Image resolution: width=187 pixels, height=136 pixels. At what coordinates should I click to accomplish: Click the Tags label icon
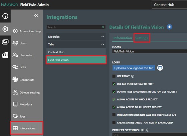15,116
